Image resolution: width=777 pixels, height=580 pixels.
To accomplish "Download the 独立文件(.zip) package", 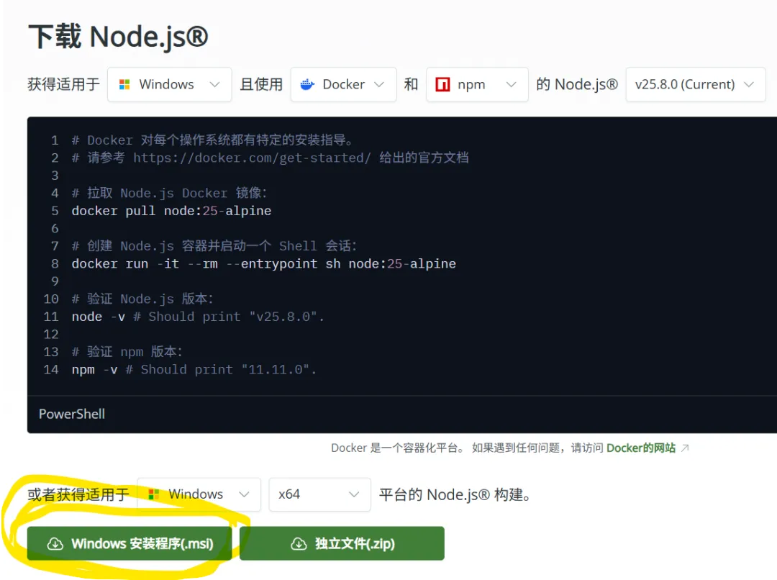I will point(342,544).
